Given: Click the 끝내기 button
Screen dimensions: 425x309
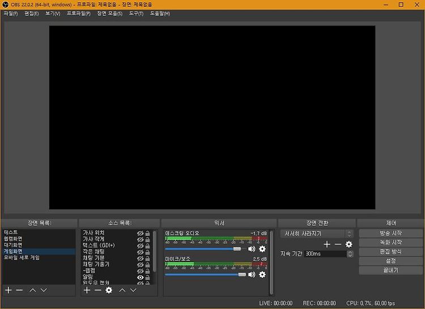Looking at the screenshot, I should tap(390, 270).
